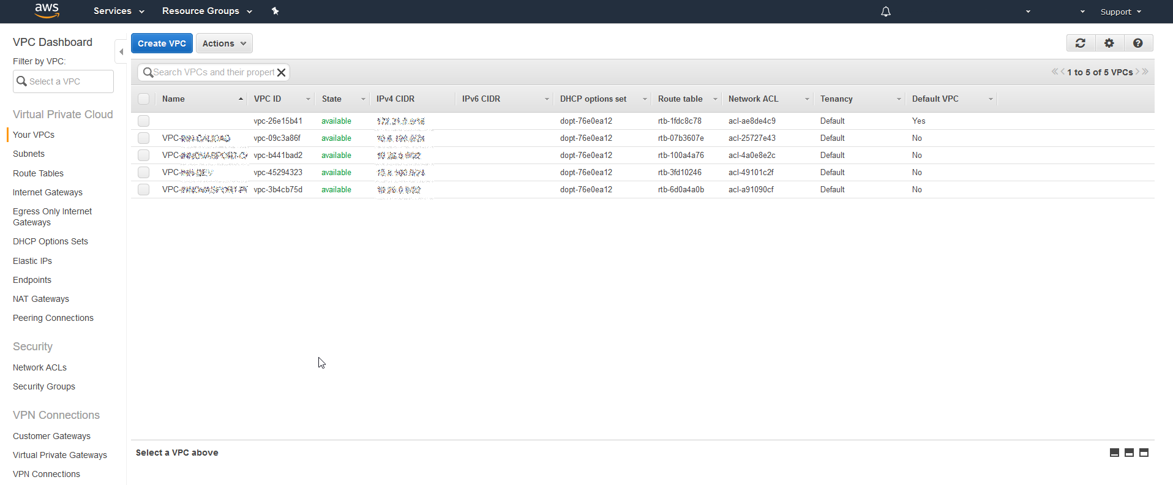Open the Actions dropdown
Image resolution: width=1173 pixels, height=485 pixels.
pyautogui.click(x=224, y=43)
